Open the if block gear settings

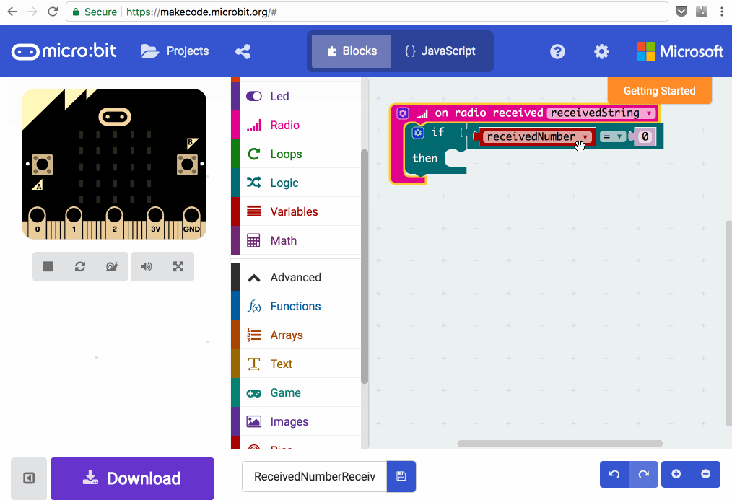pyautogui.click(x=418, y=133)
